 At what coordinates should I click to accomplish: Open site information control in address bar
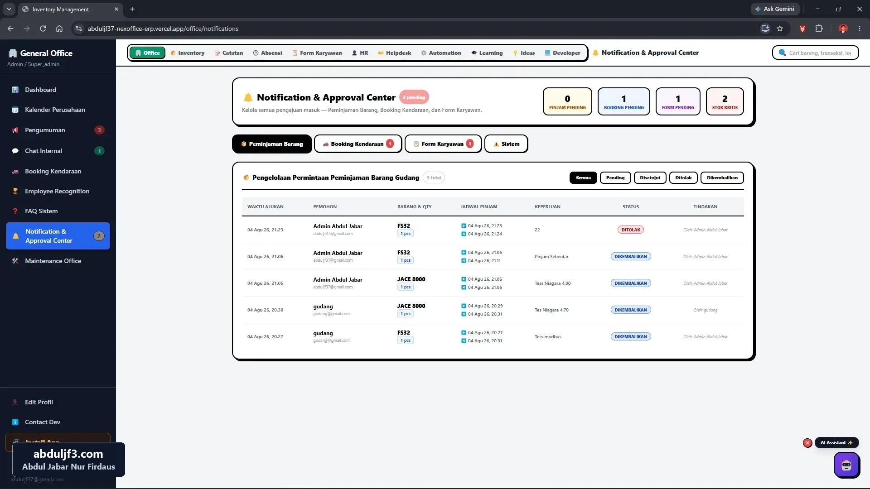click(x=79, y=29)
